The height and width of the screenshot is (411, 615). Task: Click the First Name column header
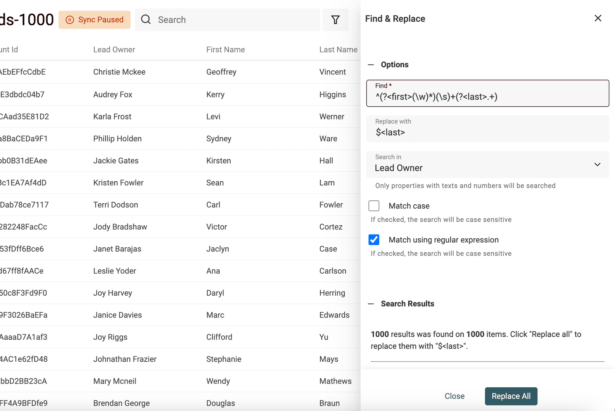tap(225, 50)
